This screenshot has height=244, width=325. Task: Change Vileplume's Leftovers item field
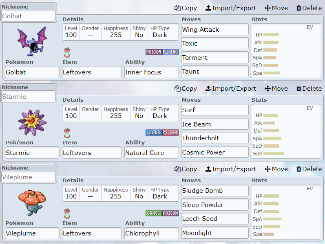92,233
